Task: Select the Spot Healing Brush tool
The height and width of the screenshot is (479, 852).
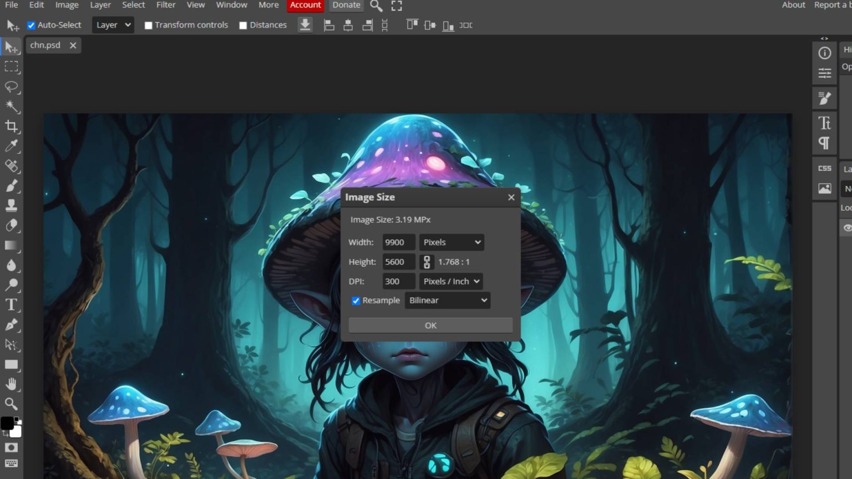Action: point(11,166)
